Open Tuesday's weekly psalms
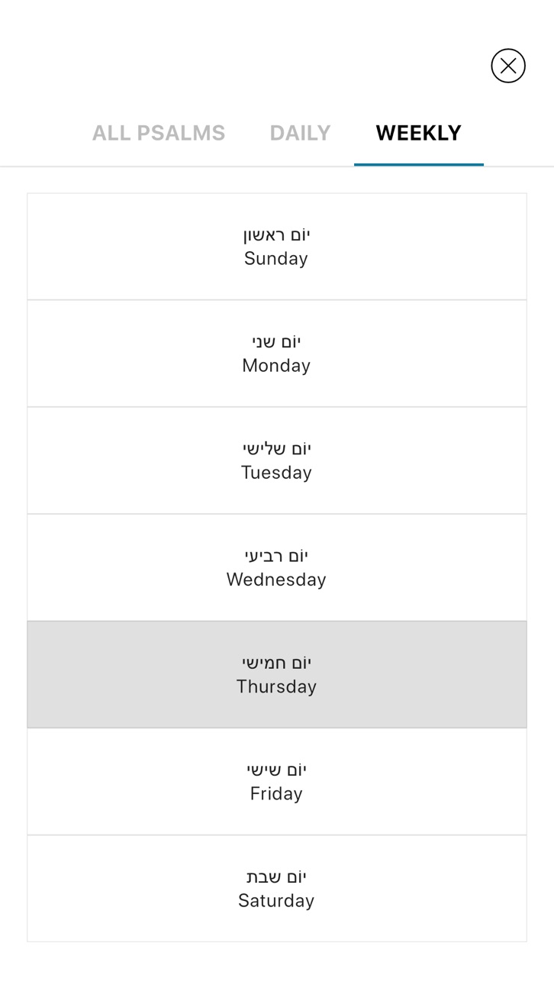This screenshot has width=554, height=985. 277,460
